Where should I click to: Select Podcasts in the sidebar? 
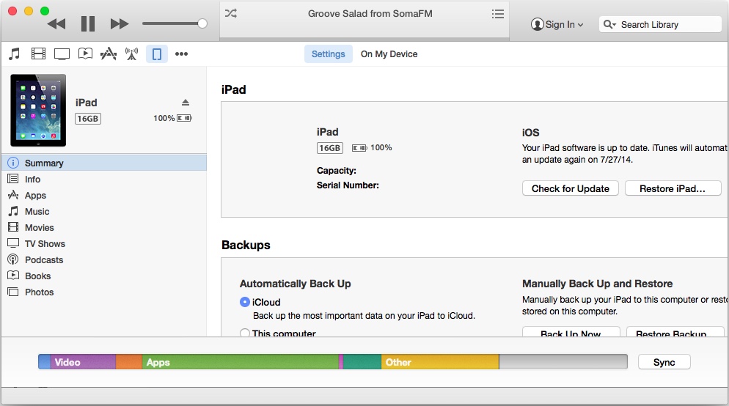(x=104, y=259)
